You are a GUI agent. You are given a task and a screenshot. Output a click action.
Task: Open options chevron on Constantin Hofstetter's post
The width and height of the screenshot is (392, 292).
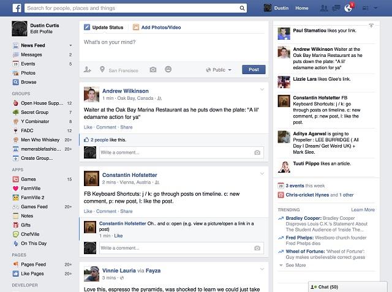click(262, 174)
